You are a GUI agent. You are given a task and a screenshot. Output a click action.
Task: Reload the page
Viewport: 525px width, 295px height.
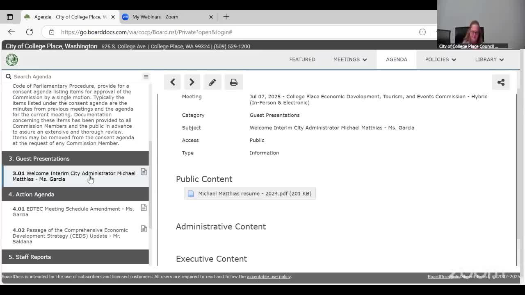click(30, 32)
